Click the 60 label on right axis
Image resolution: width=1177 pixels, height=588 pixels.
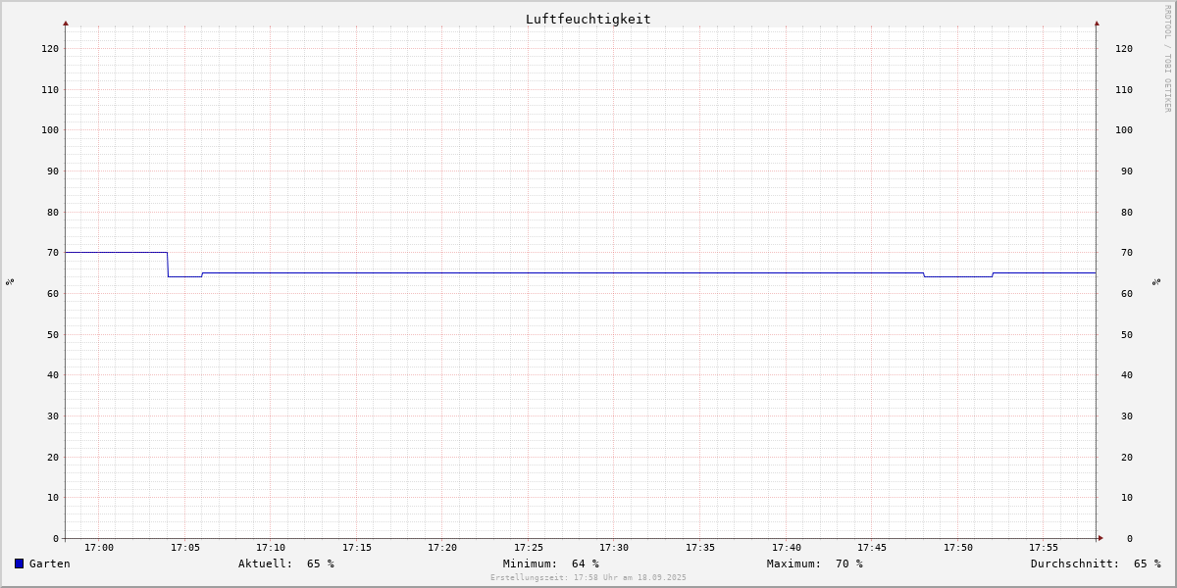[1127, 294]
